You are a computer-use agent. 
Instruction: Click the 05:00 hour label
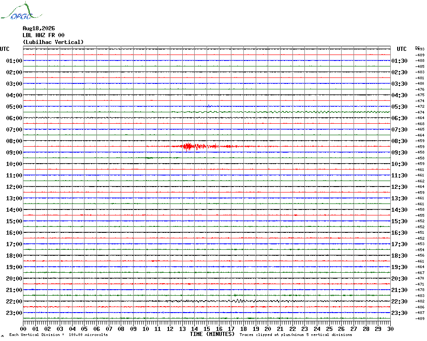coord(14,107)
